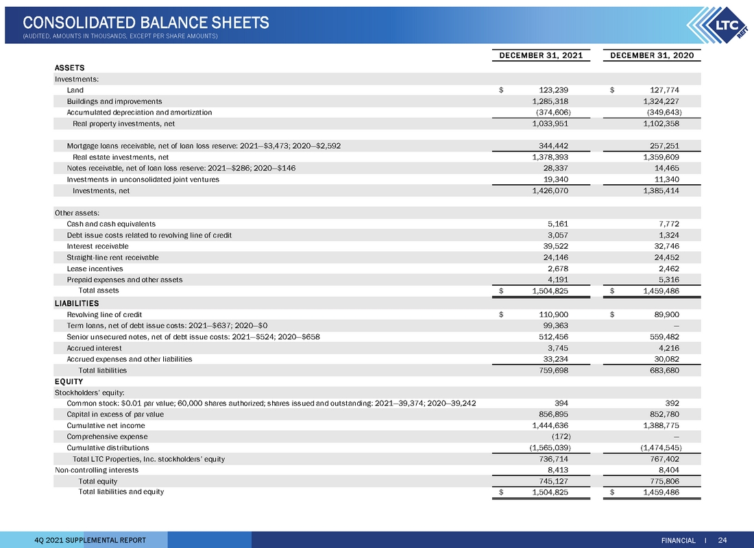
Task: Select mortgage loans value 344,442
Action: coord(553,146)
